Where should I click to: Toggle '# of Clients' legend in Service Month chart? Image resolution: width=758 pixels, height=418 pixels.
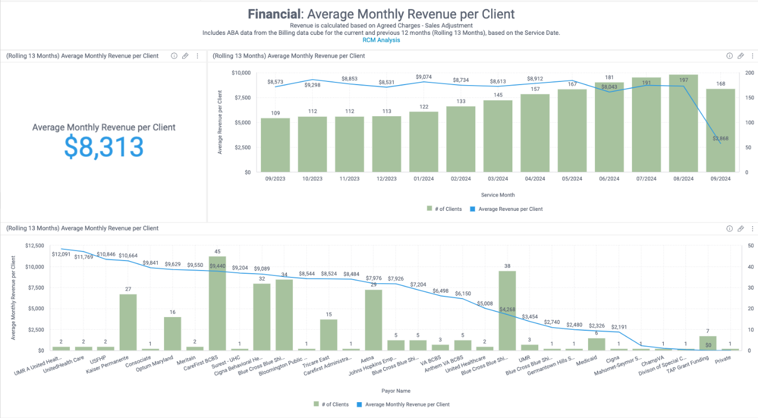coord(445,209)
